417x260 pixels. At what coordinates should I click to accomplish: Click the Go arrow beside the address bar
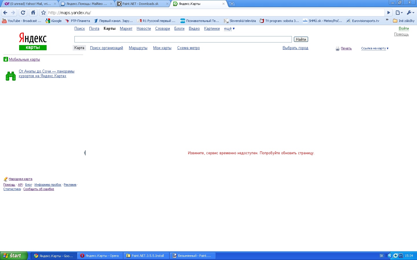389,13
